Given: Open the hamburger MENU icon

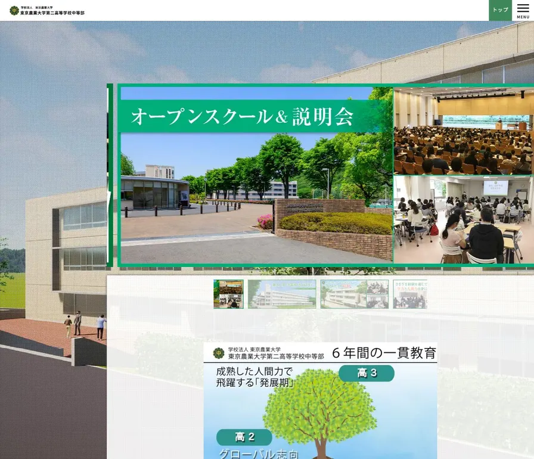Looking at the screenshot, I should (x=523, y=11).
